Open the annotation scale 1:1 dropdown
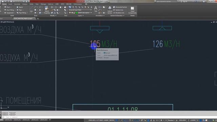The height and width of the screenshot is (122, 217). [157, 120]
